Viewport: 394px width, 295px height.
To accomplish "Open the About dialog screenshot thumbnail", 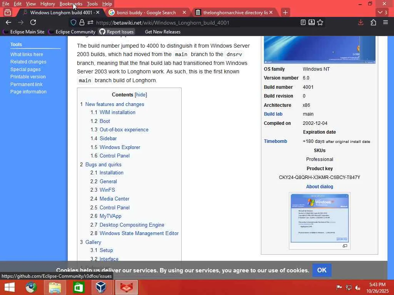I will (320, 218).
